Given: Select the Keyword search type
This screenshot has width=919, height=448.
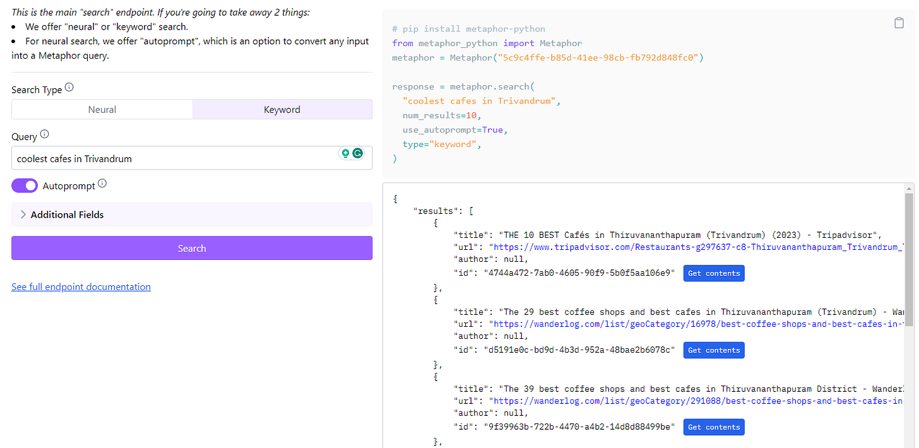Looking at the screenshot, I should pos(282,109).
